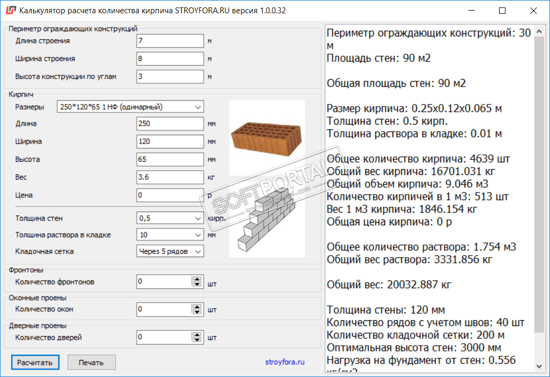Increase the number of gables with up arrow
Viewport: 550px width, 377px height.
198,279
